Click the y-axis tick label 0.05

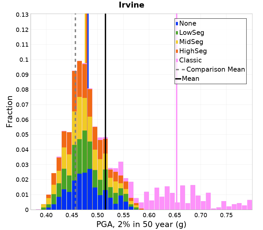pyautogui.click(x=22, y=135)
